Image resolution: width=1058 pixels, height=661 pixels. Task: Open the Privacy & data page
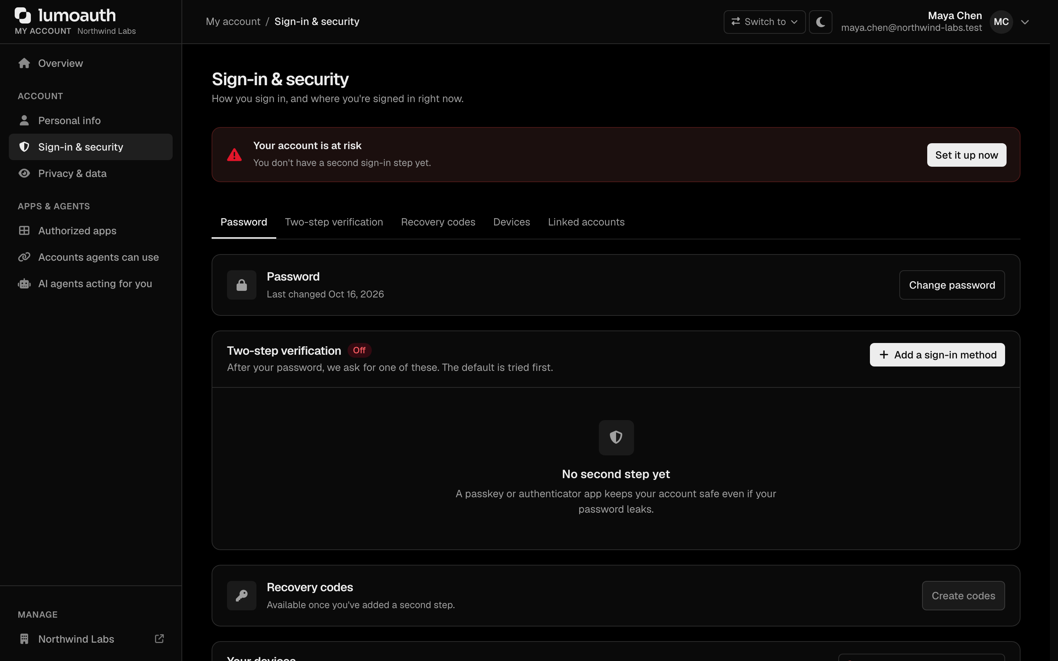pyautogui.click(x=90, y=173)
